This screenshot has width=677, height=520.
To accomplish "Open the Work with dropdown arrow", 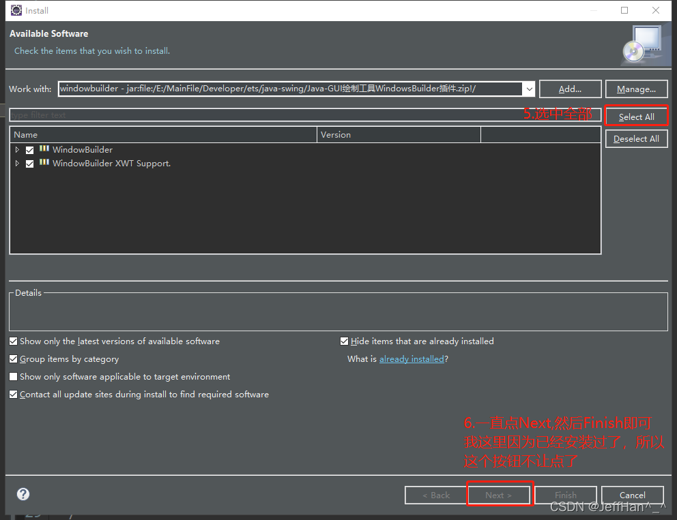I will point(529,89).
